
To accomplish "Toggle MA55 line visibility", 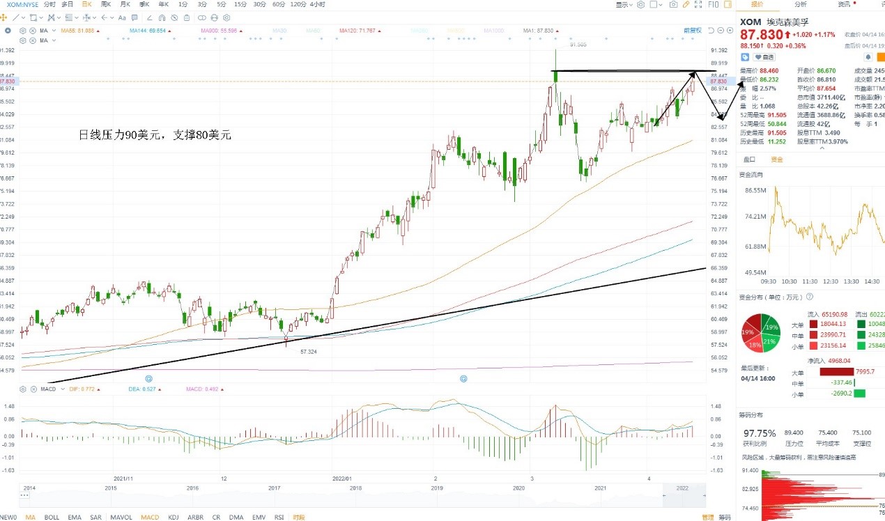I will [x=80, y=31].
